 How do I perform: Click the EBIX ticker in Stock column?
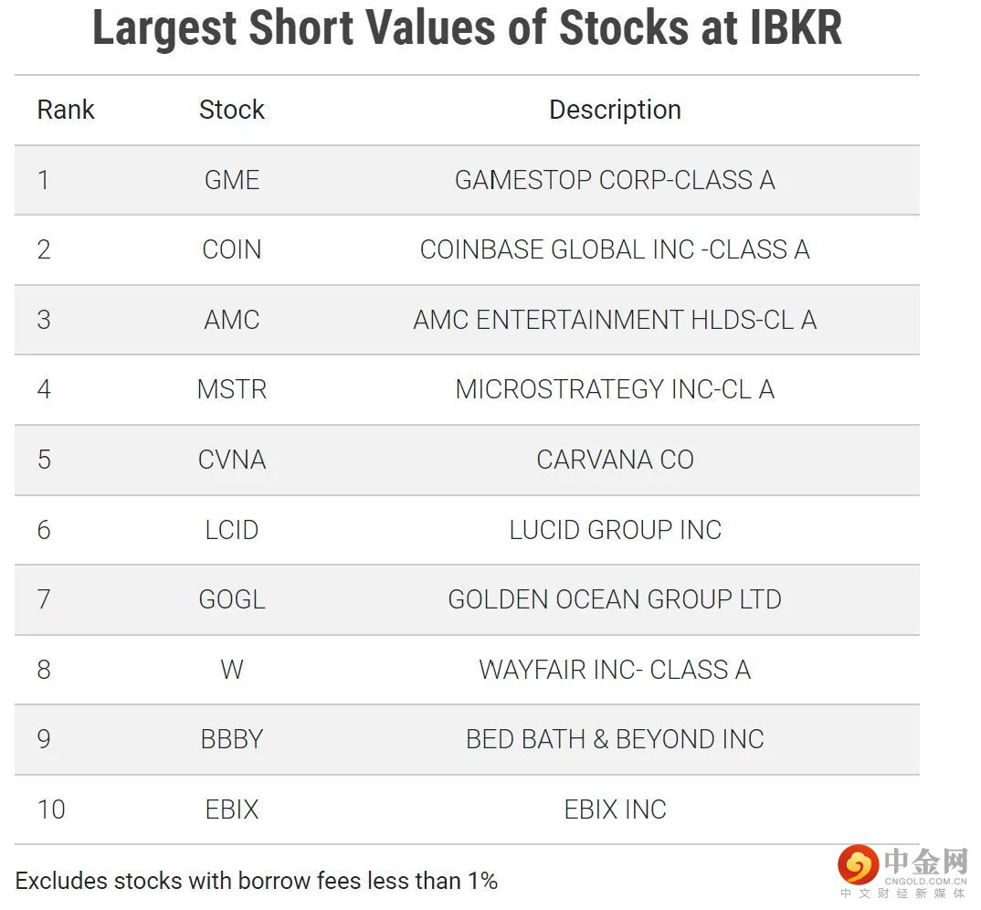232,809
